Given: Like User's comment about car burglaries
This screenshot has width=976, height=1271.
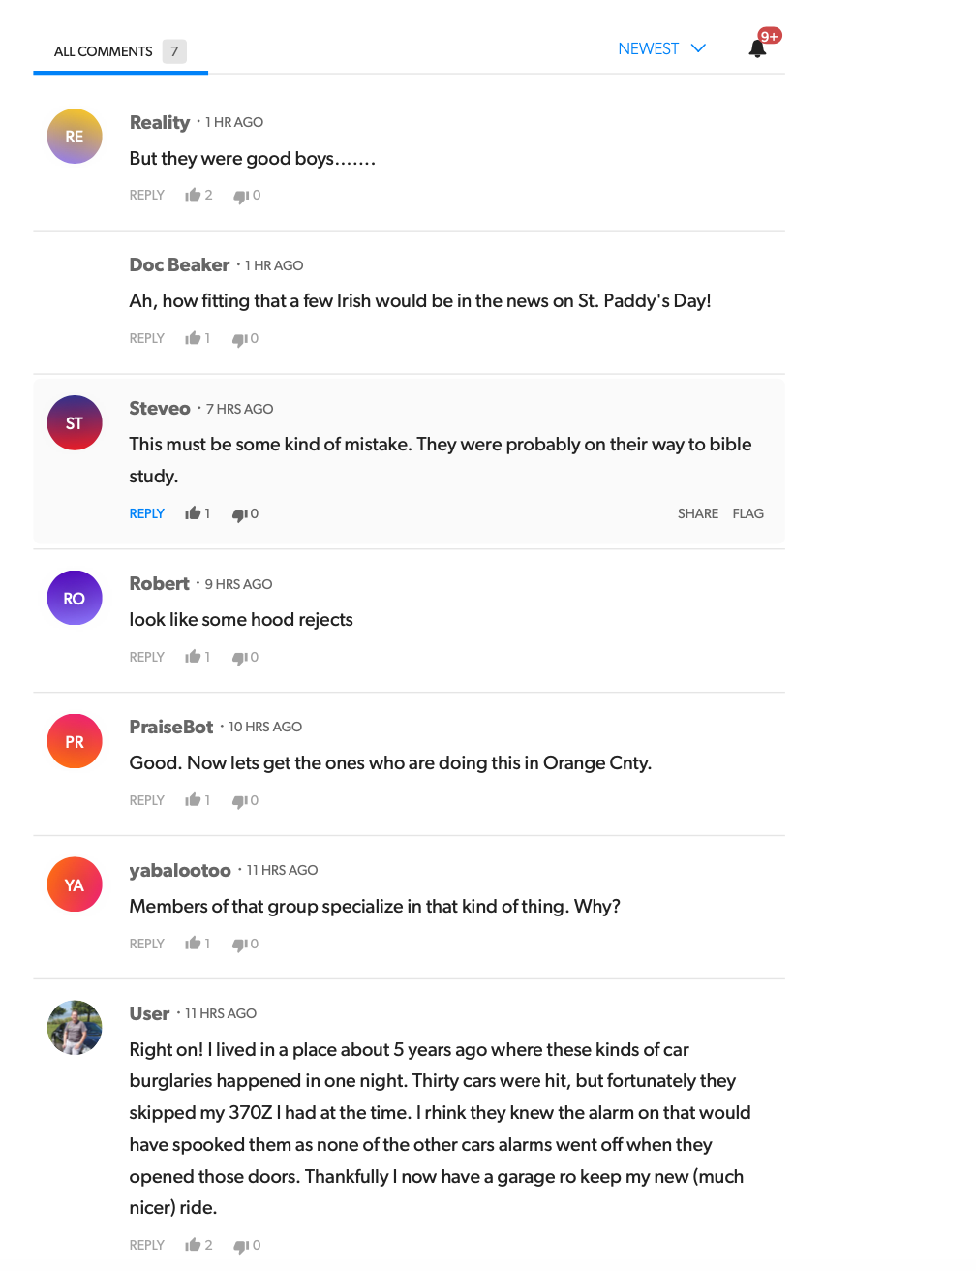Looking at the screenshot, I should coord(193,1245).
